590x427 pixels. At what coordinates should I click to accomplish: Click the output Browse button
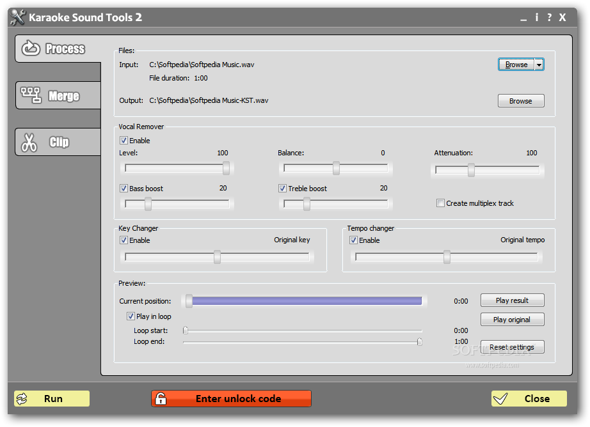click(520, 101)
